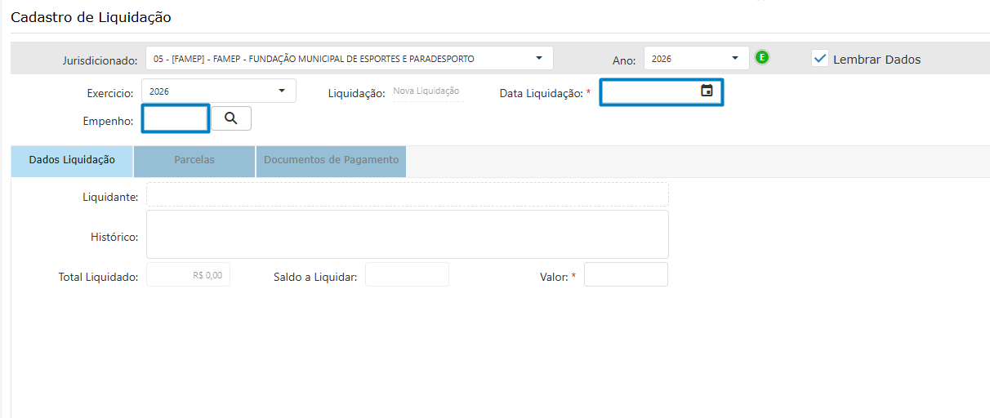Open the calendar picker for Data Liquidação

click(707, 91)
